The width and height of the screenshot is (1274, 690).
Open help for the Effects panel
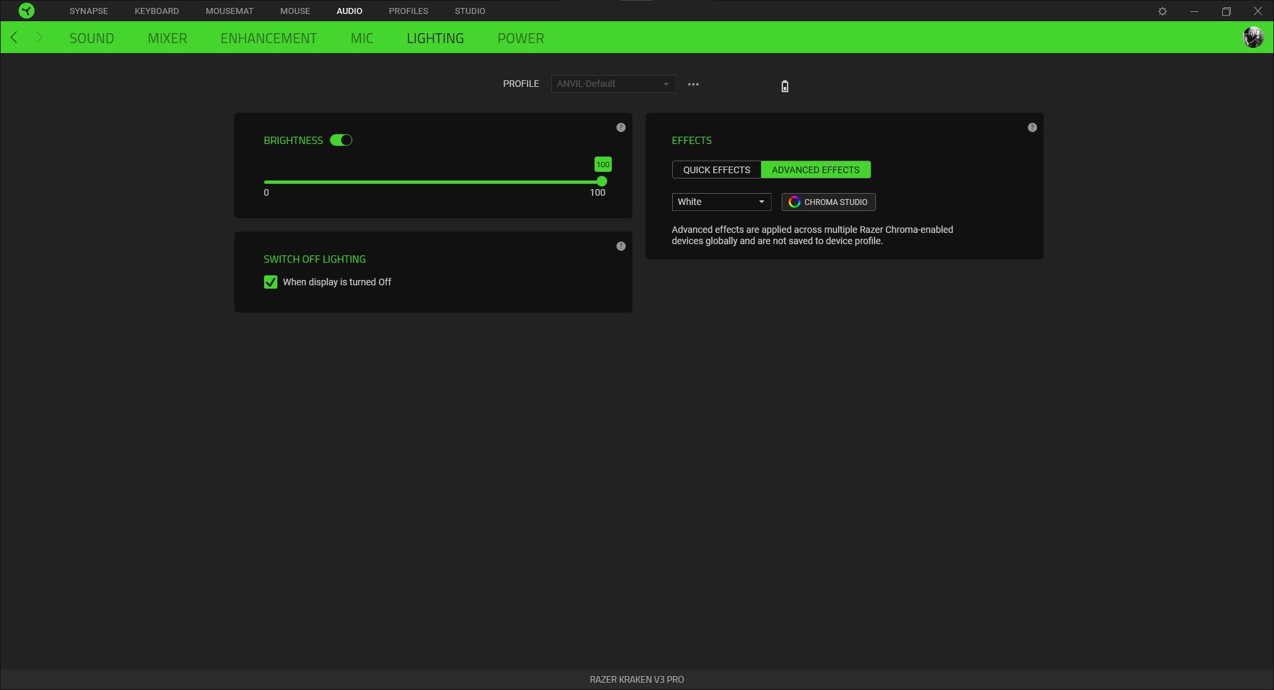pos(1032,127)
